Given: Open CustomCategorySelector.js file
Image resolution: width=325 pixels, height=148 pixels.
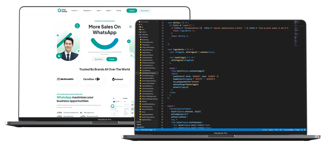Looking at the screenshot, I should [x=148, y=81].
